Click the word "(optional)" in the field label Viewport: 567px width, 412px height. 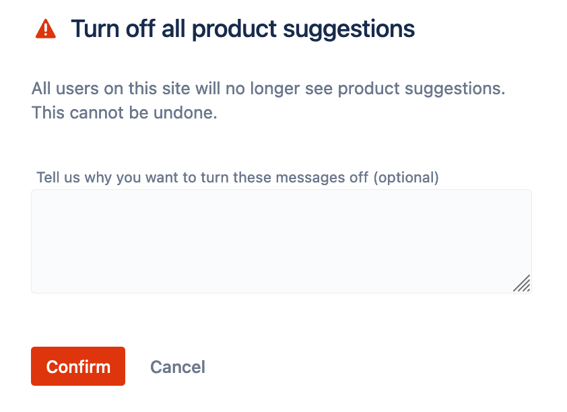coord(405,177)
